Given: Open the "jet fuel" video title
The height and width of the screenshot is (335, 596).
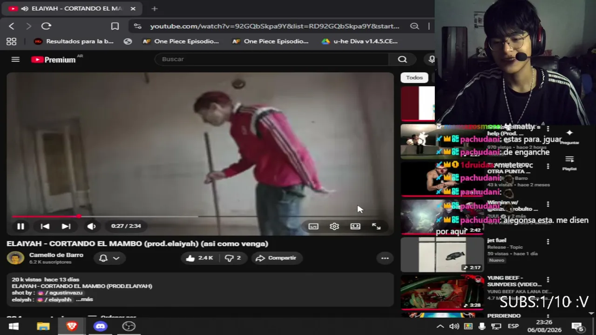Looking at the screenshot, I should tap(496, 240).
